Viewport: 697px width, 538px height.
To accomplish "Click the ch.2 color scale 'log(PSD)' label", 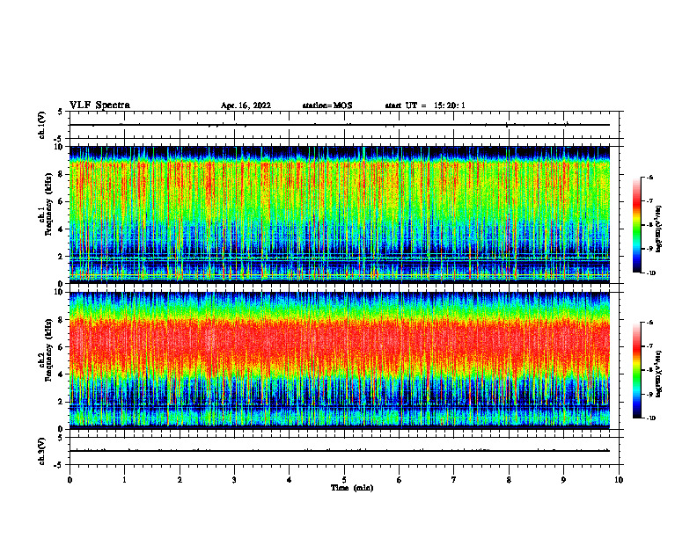I will [659, 374].
